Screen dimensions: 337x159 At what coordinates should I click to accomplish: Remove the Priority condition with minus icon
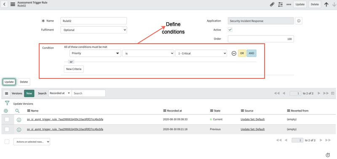pyautogui.click(x=234, y=54)
